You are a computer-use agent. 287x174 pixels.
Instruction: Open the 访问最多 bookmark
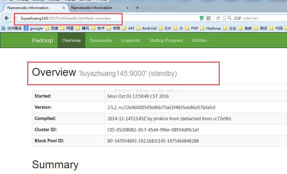(x=12, y=28)
